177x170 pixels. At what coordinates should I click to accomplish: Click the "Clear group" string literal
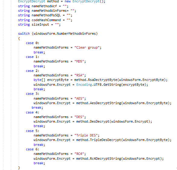[87, 47]
